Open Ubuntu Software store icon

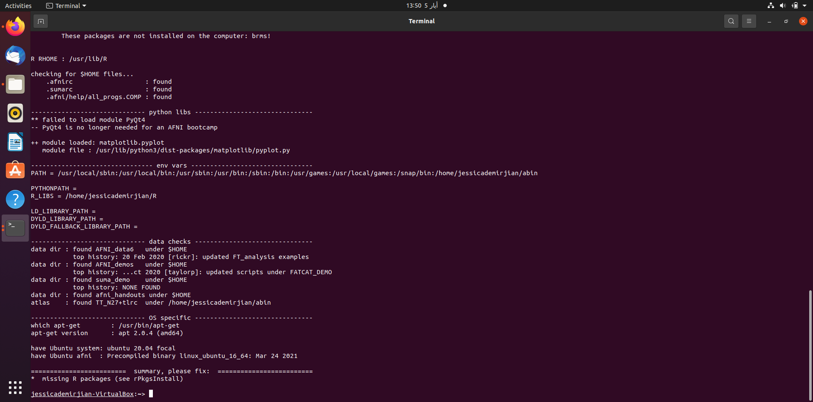point(15,171)
